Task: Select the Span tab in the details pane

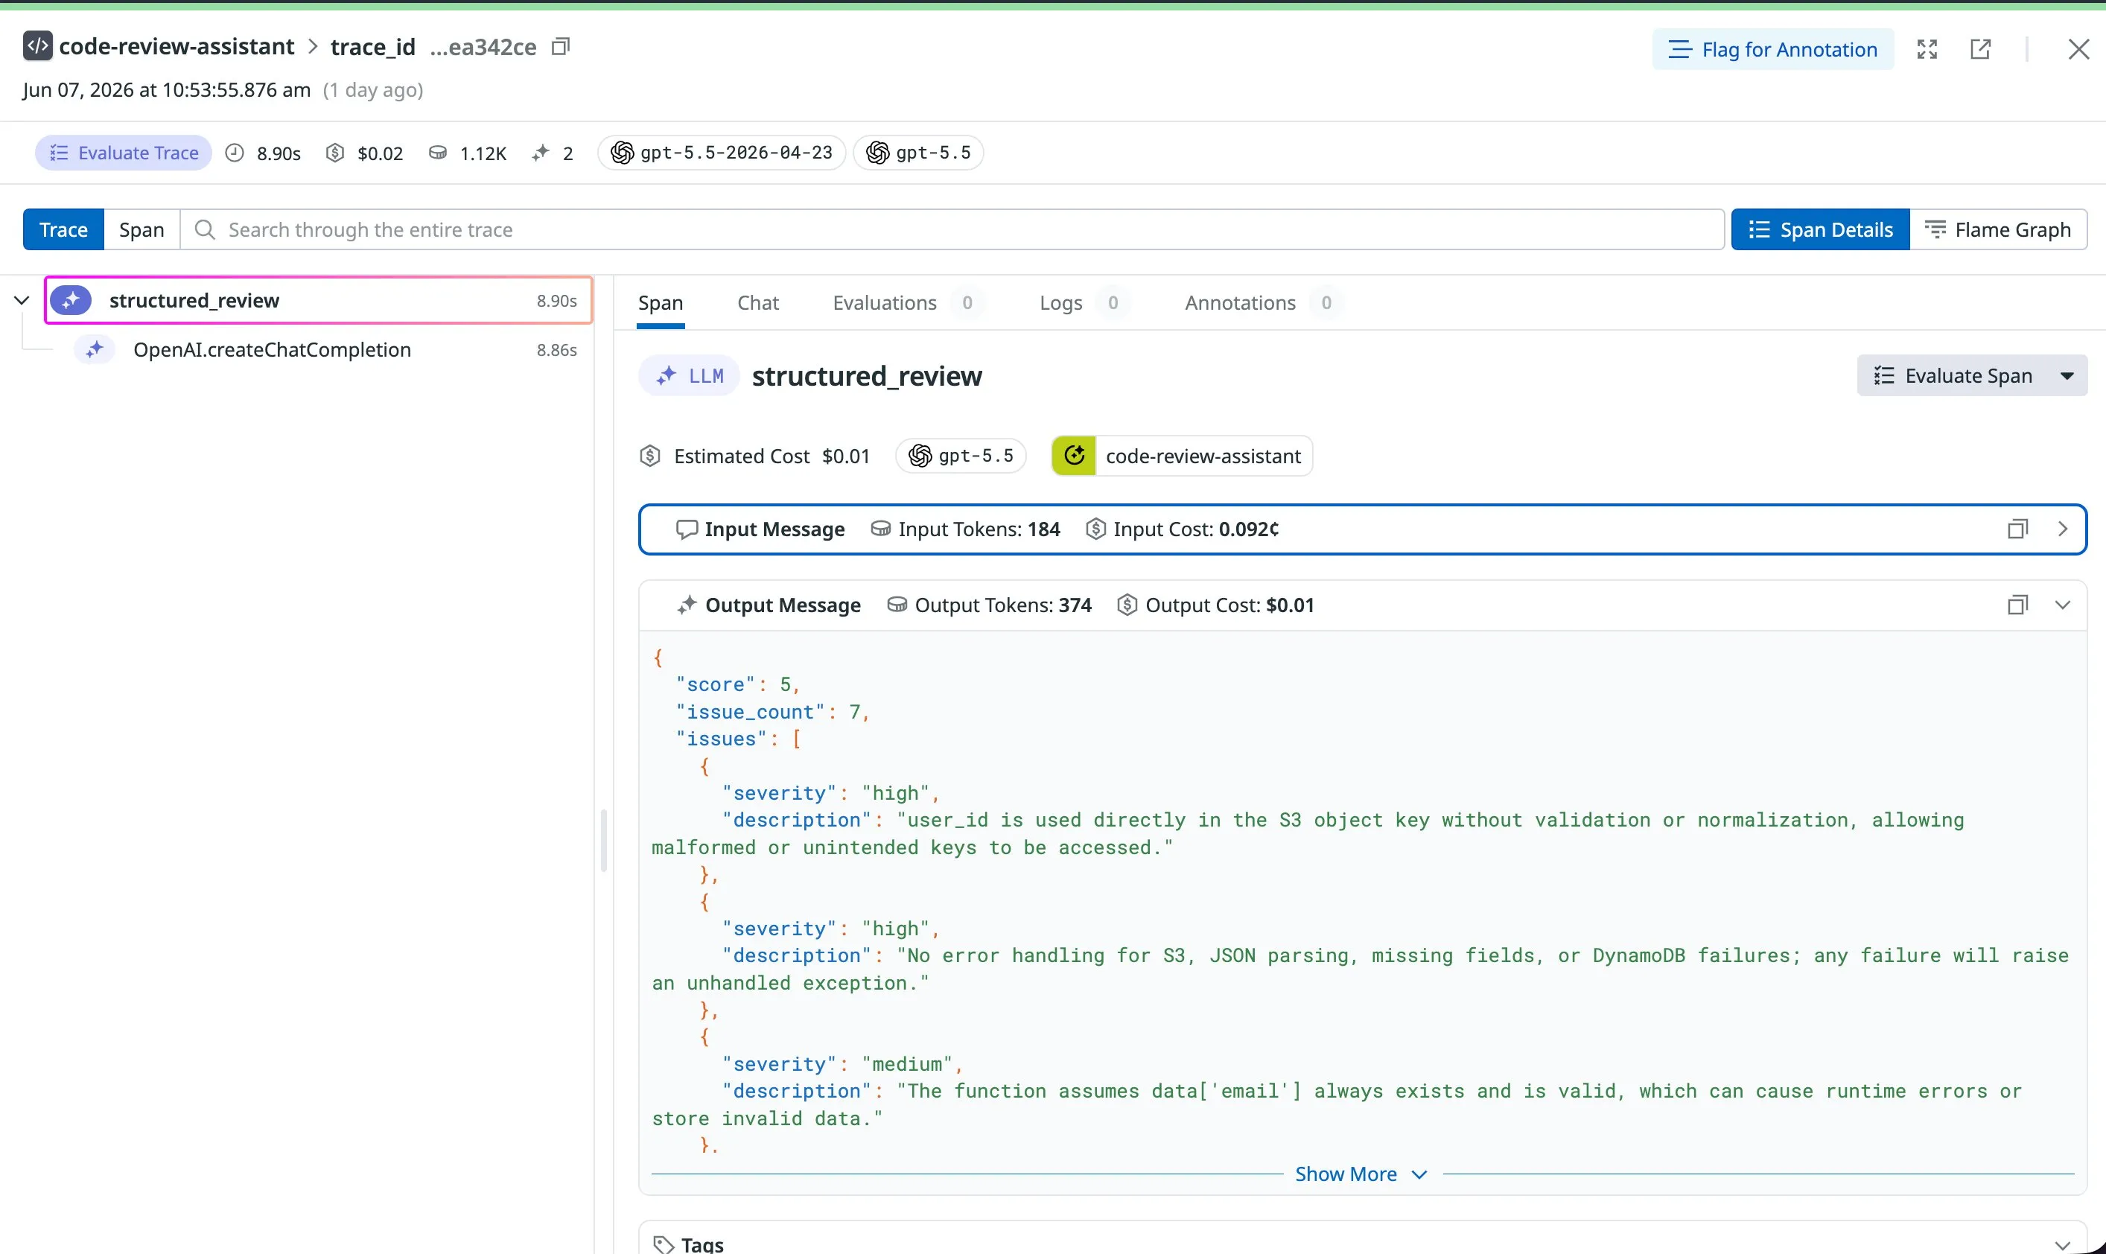Action: click(661, 302)
